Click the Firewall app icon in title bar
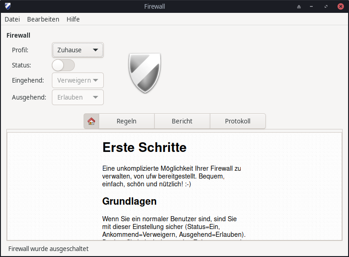Image resolution: width=349 pixels, height=257 pixels. (8, 6)
